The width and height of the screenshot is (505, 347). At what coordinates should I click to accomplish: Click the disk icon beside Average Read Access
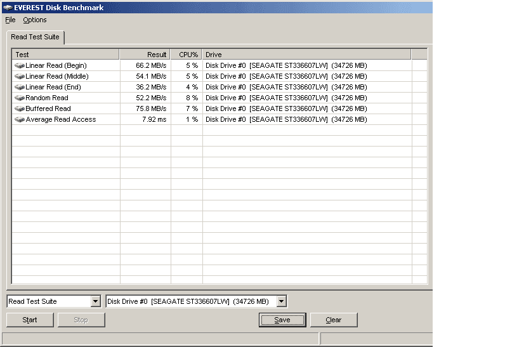pyautogui.click(x=20, y=119)
